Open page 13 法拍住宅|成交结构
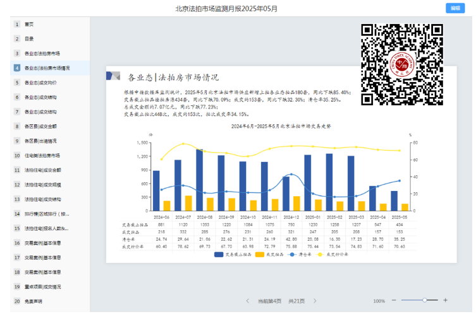Image resolution: width=476 pixels, height=314 pixels. point(50,199)
